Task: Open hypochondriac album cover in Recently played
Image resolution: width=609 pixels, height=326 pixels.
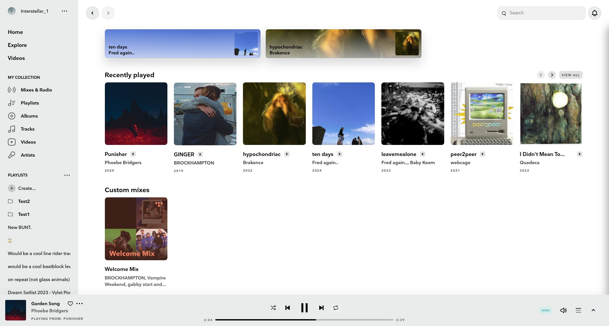Action: click(274, 114)
